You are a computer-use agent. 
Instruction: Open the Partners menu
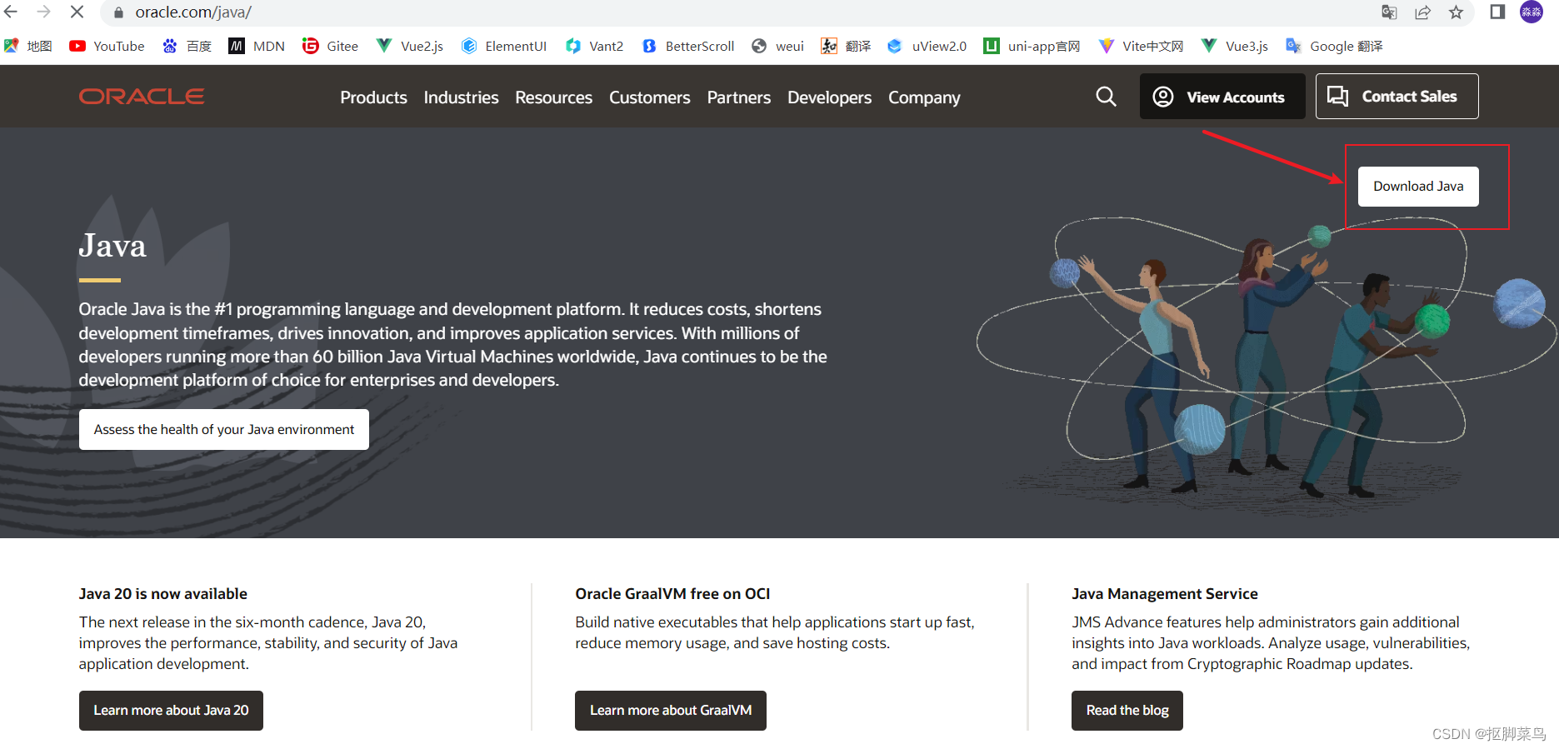(x=738, y=97)
